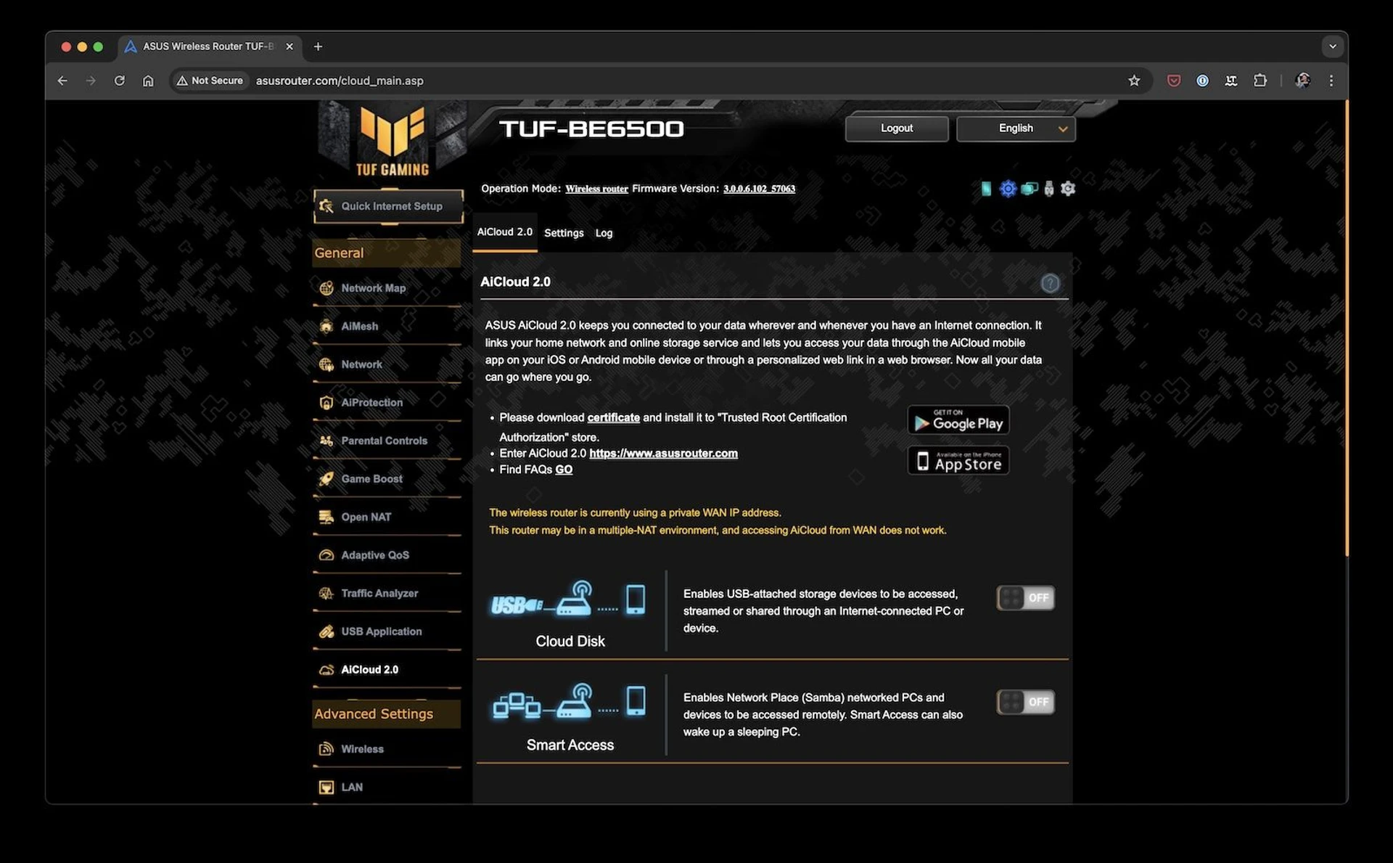Screen dimensions: 1393x863
Task: Click the Cloud Disk illustration
Action: [x=569, y=600]
